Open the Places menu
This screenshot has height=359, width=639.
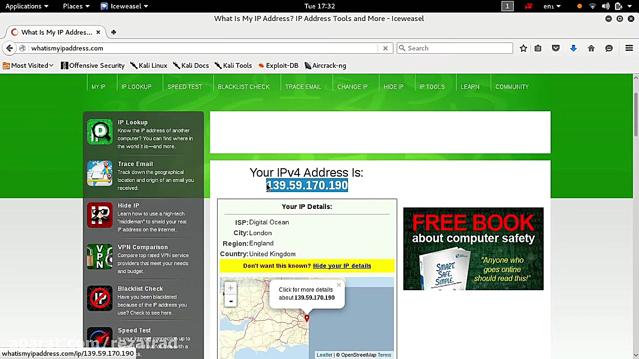tap(76, 6)
